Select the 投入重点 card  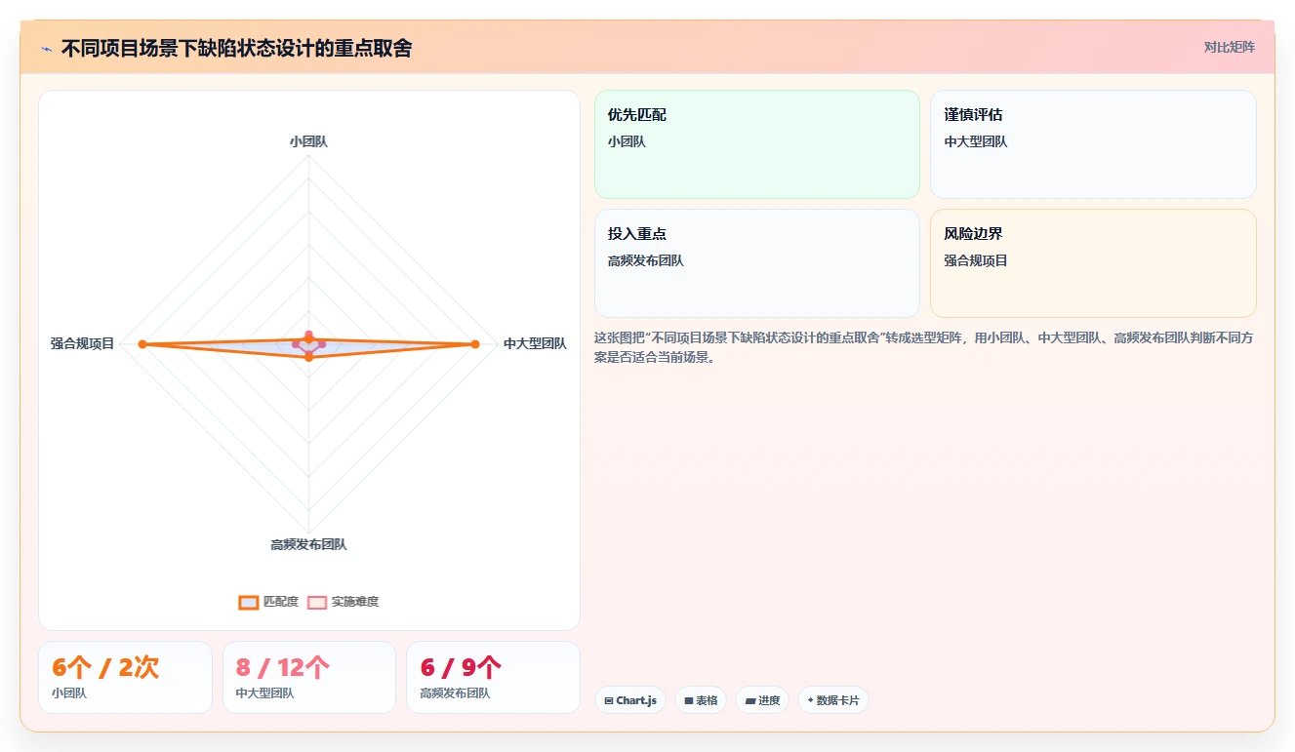point(756,263)
